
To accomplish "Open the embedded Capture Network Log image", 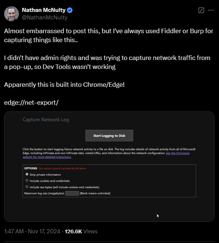I will coord(109,167).
